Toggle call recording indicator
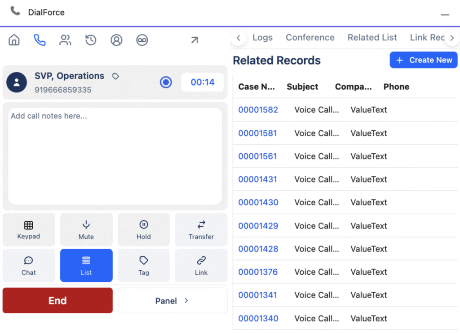The width and height of the screenshot is (460, 333). pos(166,82)
